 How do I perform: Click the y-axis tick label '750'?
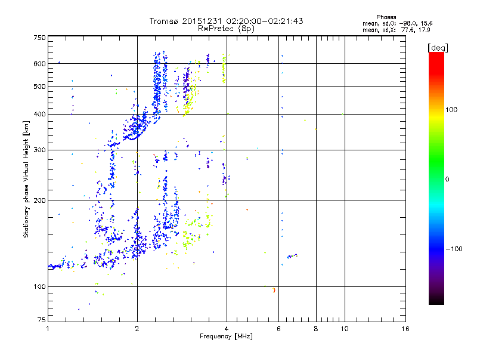(x=40, y=38)
